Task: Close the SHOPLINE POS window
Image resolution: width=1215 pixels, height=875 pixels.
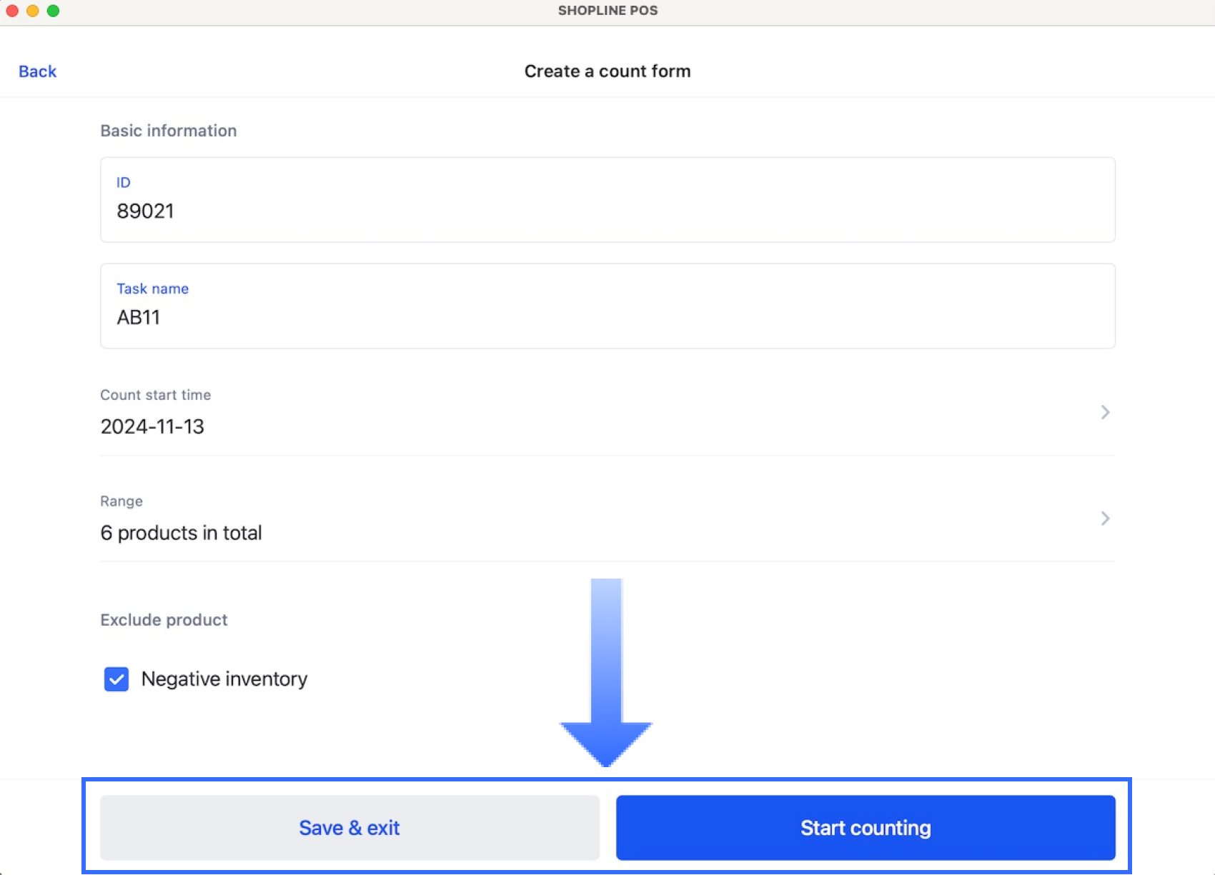Action: pyautogui.click(x=12, y=11)
